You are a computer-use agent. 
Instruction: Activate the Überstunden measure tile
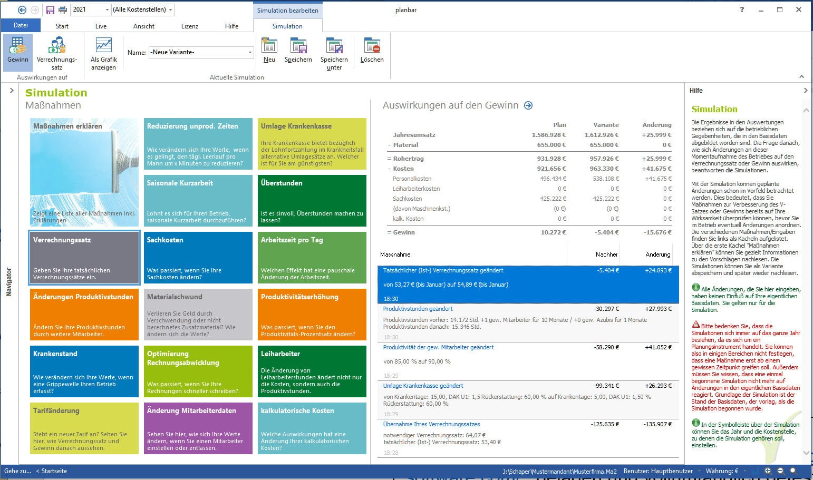312,200
